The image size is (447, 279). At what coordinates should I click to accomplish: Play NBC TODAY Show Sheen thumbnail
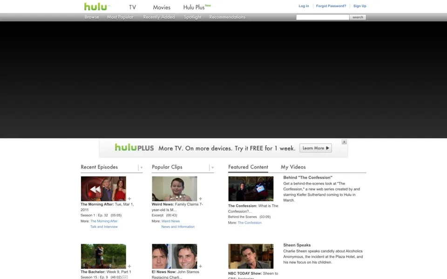point(251,256)
